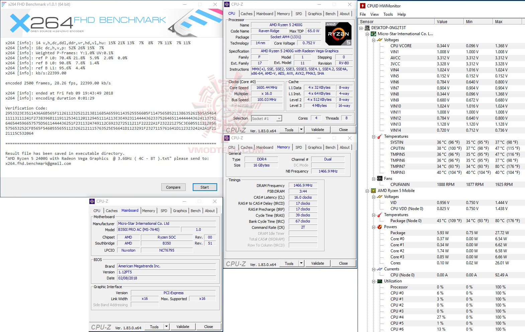Click the Start button in x264 Benchmark

205,187
